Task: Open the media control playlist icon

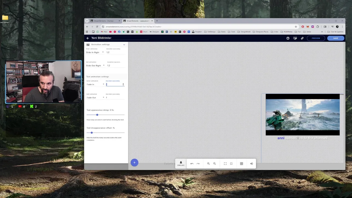Action: (332, 27)
